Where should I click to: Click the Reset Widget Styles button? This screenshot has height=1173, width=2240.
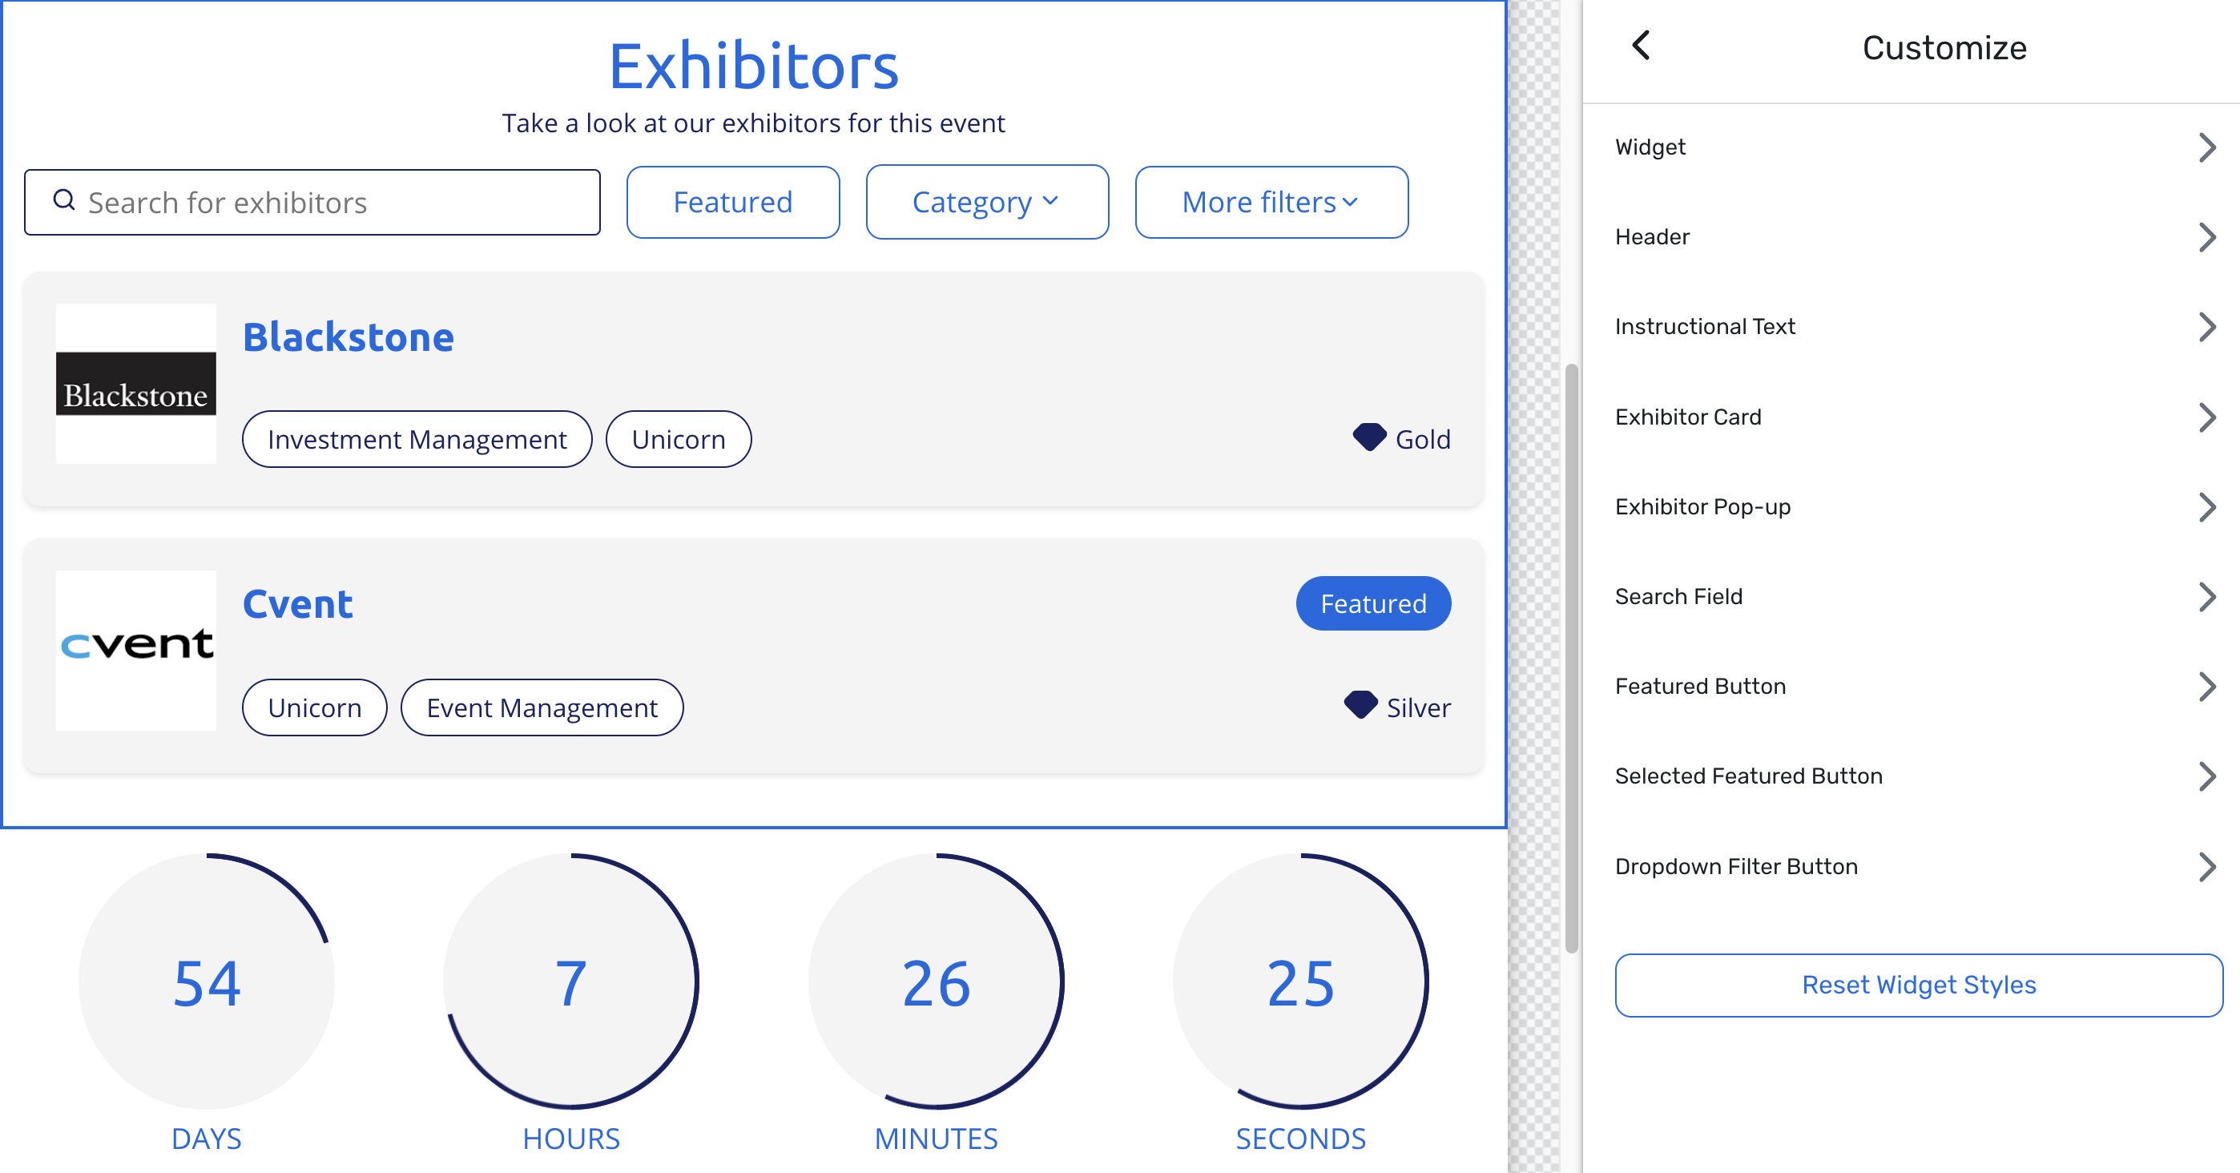(1918, 986)
